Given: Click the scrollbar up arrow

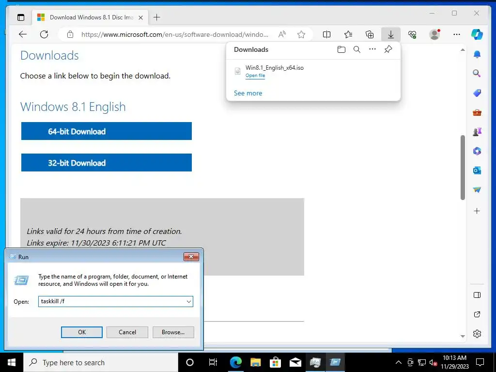Looking at the screenshot, I should (463, 50).
